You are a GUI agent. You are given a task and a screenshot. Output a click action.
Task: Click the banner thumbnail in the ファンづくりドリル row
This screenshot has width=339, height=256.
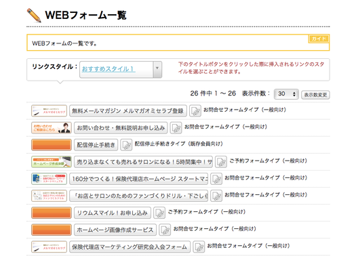(x=49, y=196)
